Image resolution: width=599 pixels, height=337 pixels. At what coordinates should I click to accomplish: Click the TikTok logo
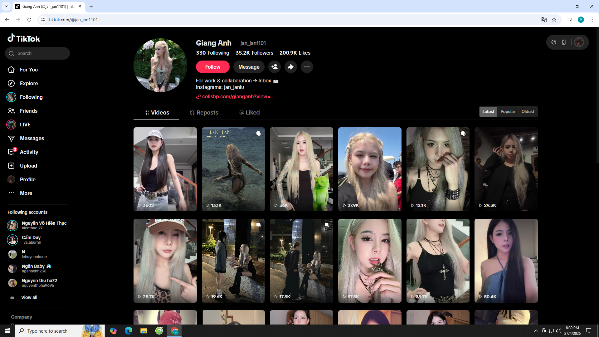pyautogui.click(x=24, y=38)
